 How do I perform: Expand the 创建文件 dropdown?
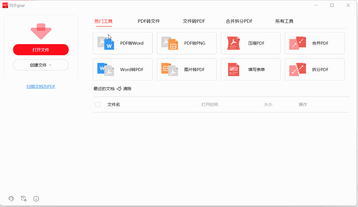[41, 65]
